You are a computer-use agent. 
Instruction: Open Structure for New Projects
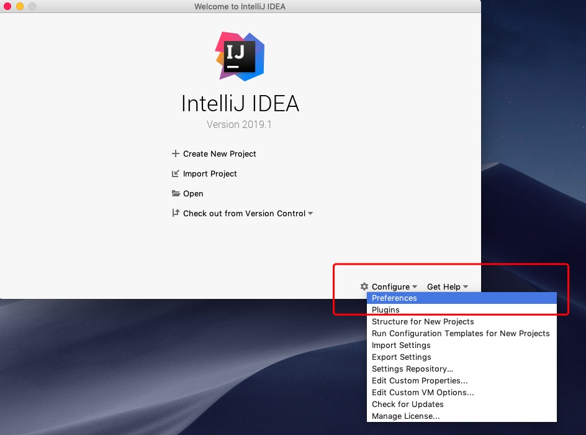[x=423, y=322]
